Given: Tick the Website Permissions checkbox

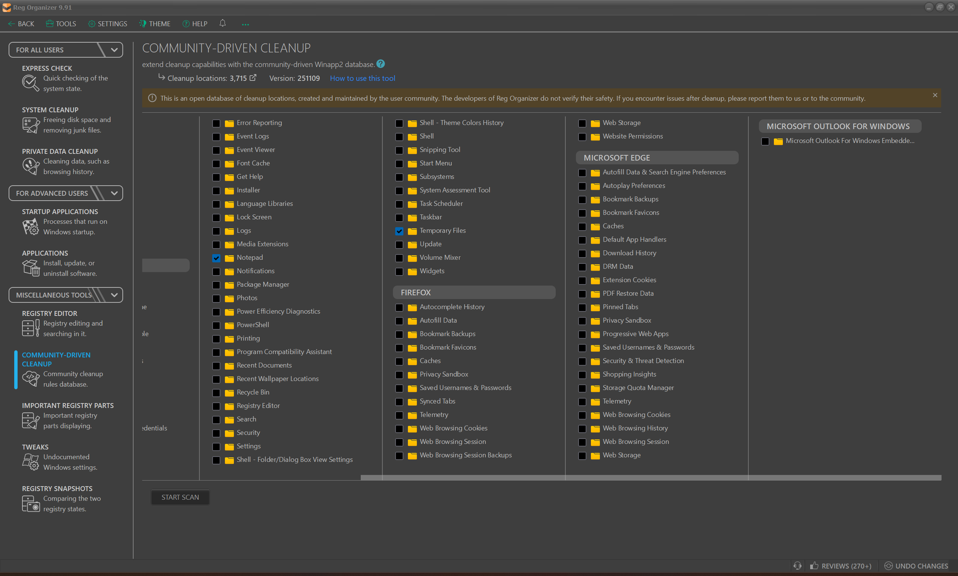Looking at the screenshot, I should coord(582,137).
